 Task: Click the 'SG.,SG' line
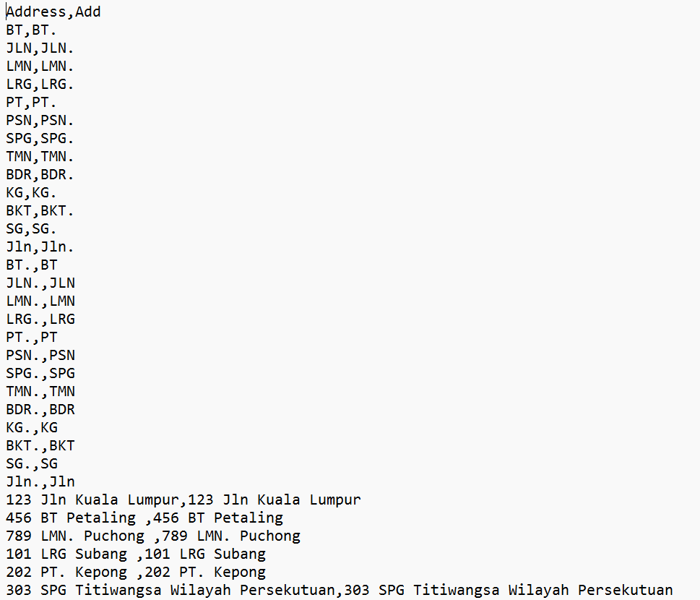(x=32, y=464)
